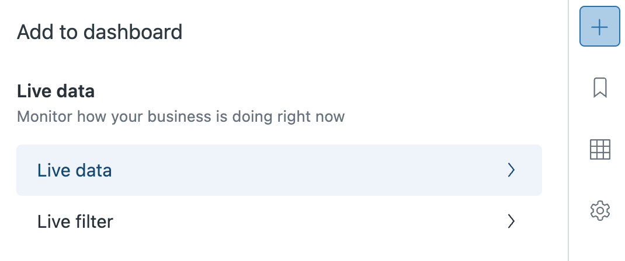Open the Live filter list entry
Image resolution: width=625 pixels, height=261 pixels.
(279, 221)
